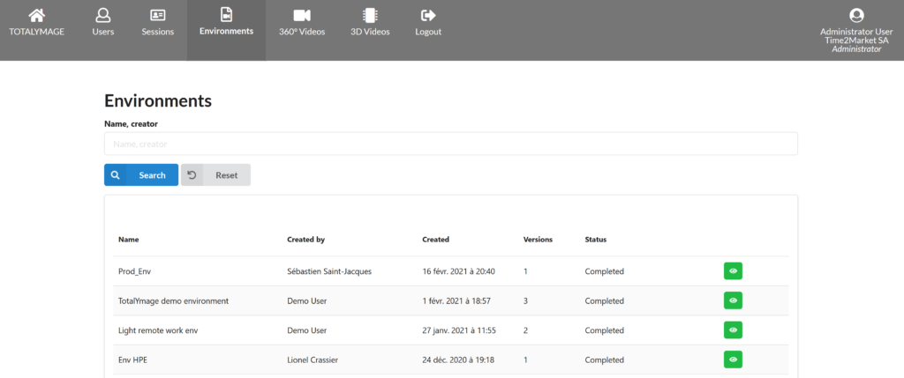This screenshot has width=904, height=378.
Task: Open Light remote work env eye button
Action: (733, 330)
